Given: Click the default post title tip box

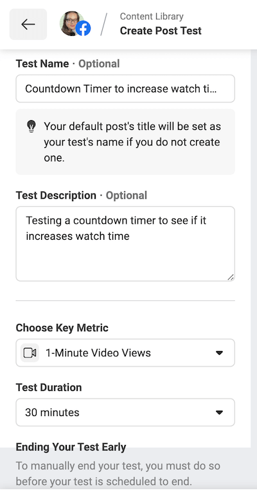Looking at the screenshot, I should point(125,141).
